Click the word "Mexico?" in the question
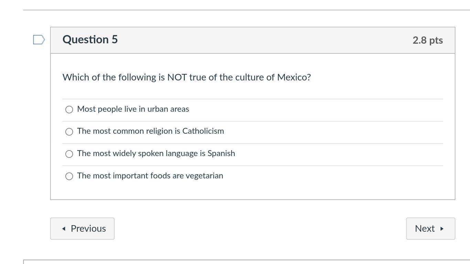 (x=294, y=77)
